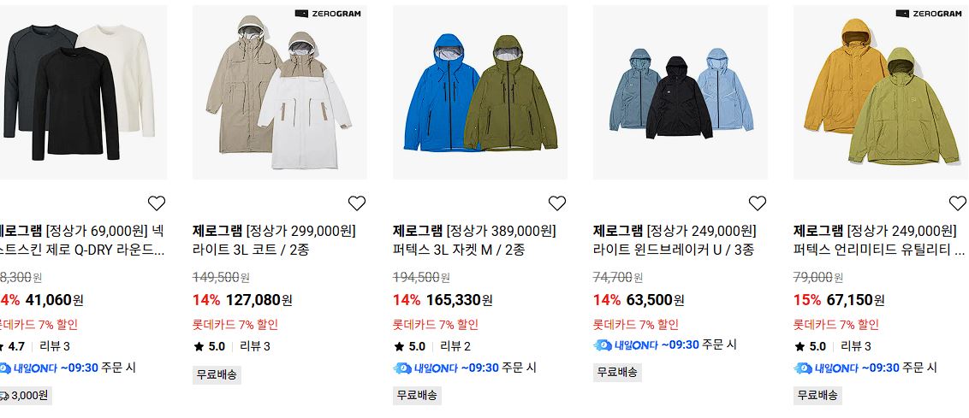Image resolution: width=969 pixels, height=418 pixels.
Task: Click 내일ON다 delivery icon under 3L 자켓
Action: pos(402,368)
